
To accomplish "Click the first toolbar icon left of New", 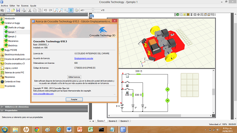I will (x=2, y=10).
